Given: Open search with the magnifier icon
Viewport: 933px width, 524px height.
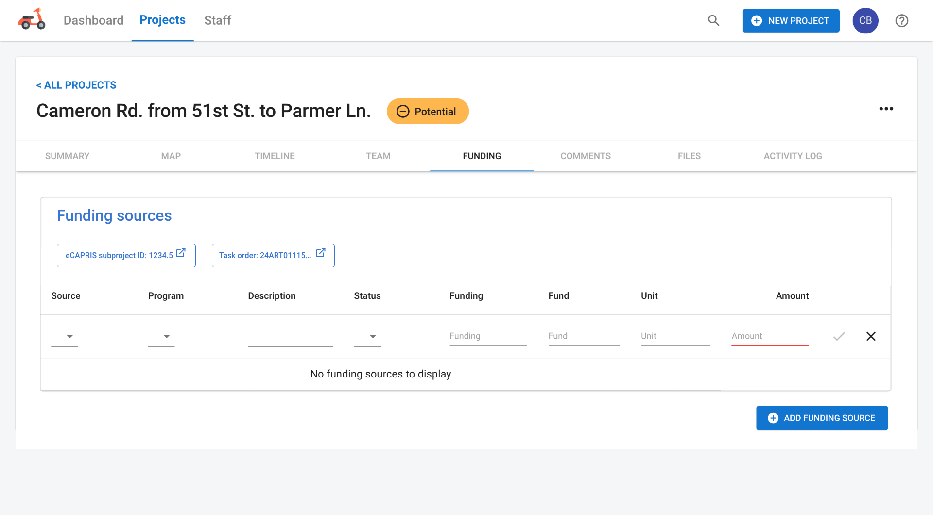Looking at the screenshot, I should (x=713, y=20).
